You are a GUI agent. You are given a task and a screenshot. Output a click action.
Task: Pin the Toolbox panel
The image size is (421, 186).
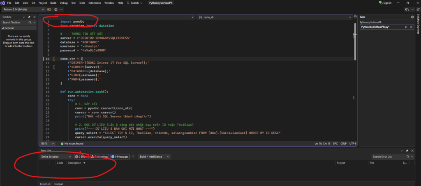[29, 17]
